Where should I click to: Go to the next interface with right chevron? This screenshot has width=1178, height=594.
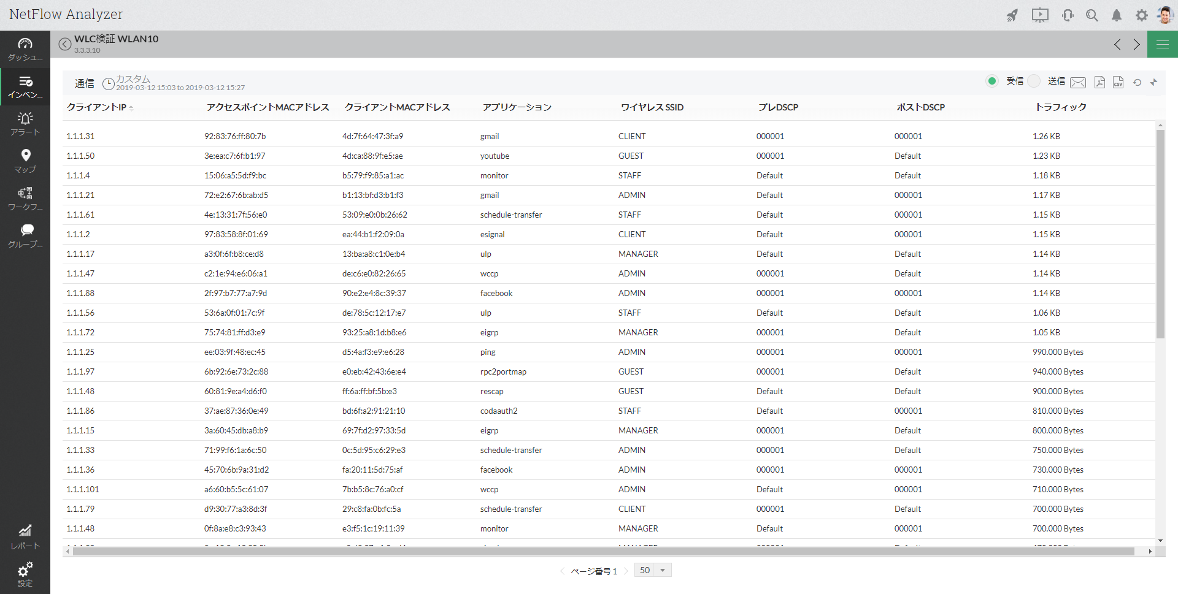pos(1136,44)
